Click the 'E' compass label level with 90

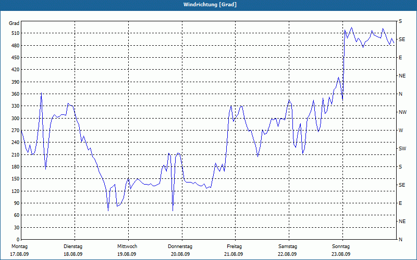400,203
